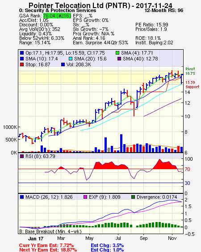Click the purple RSI (8) legend swatch
The height and width of the screenshot is (252, 201).
point(22,156)
